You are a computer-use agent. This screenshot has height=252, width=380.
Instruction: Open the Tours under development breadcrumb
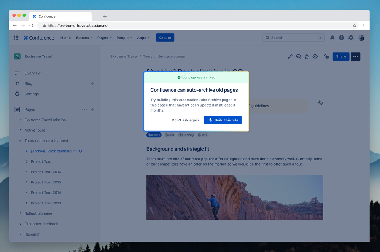[165, 56]
